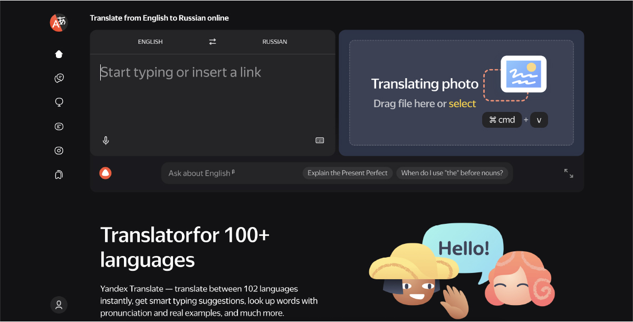Screen dimensions: 633x322
Task: Open the bookmarks icon in the sidebar
Action: (x=59, y=174)
